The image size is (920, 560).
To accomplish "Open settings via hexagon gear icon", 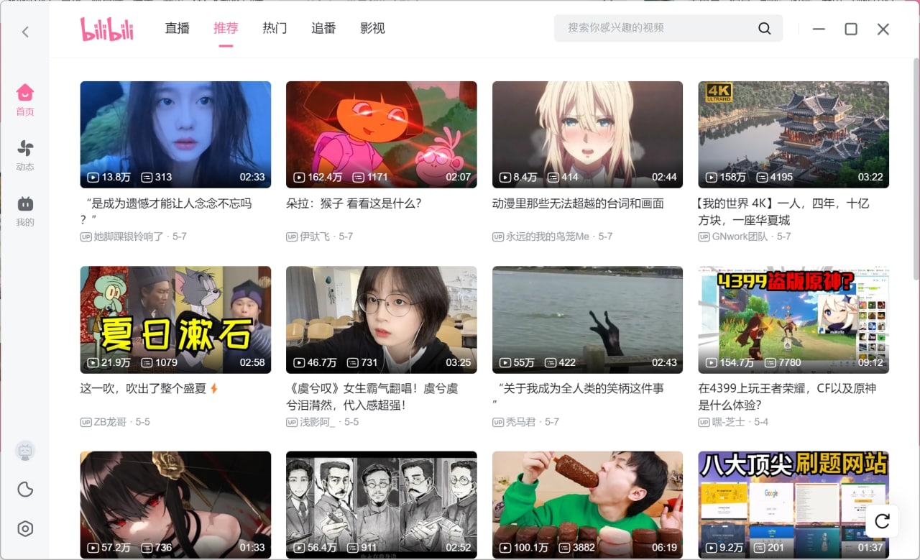I will pyautogui.click(x=25, y=529).
